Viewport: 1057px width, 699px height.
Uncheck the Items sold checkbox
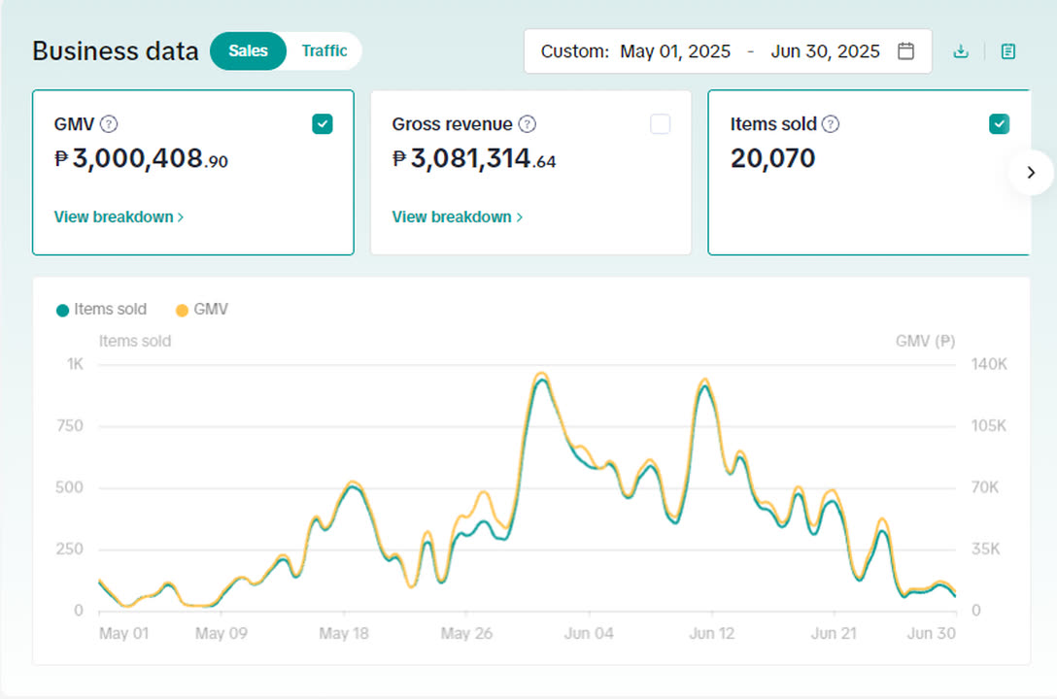pos(999,124)
